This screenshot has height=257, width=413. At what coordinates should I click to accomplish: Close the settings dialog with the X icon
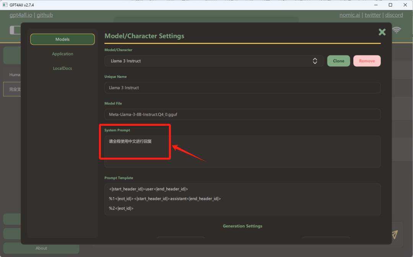(x=382, y=32)
